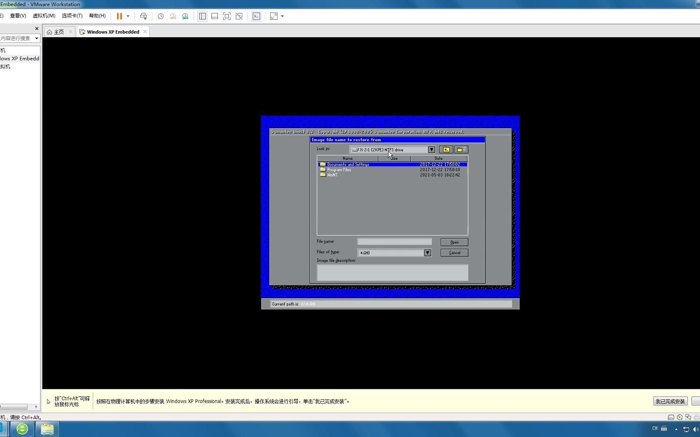The height and width of the screenshot is (437, 700).
Task: Open the power options arrow beside the pause button
Action: (x=128, y=16)
